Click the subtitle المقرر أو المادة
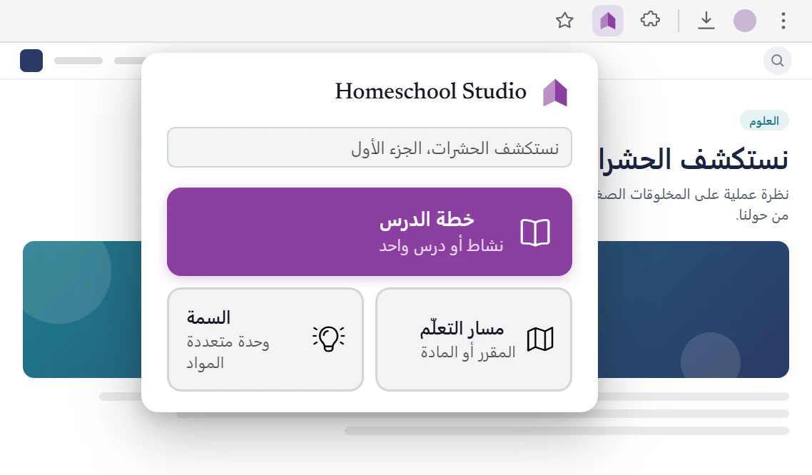 (x=467, y=352)
